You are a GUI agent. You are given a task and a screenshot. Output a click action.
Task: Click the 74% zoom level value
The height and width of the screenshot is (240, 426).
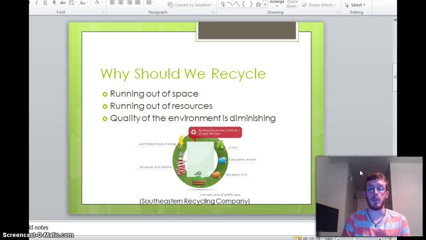(329, 239)
